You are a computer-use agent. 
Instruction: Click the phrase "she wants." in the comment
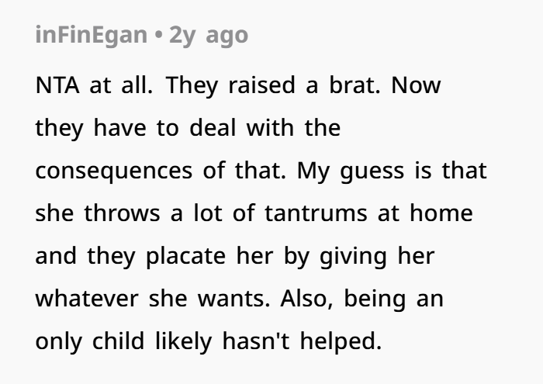coord(209,299)
